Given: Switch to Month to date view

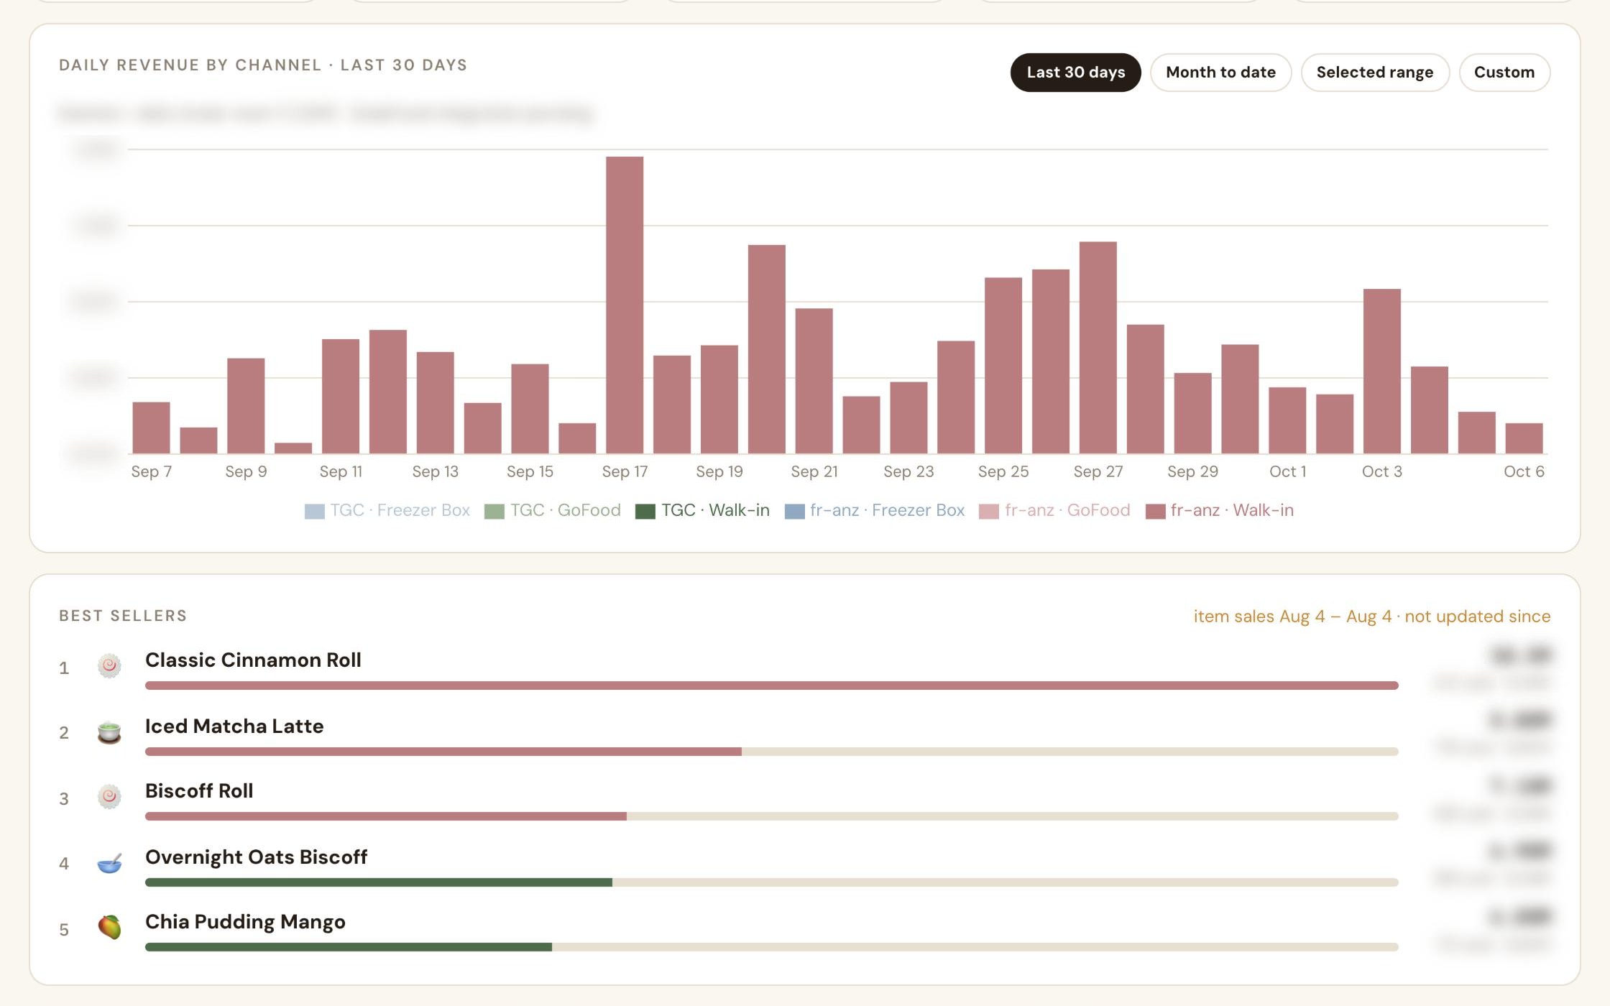Looking at the screenshot, I should coord(1220,73).
